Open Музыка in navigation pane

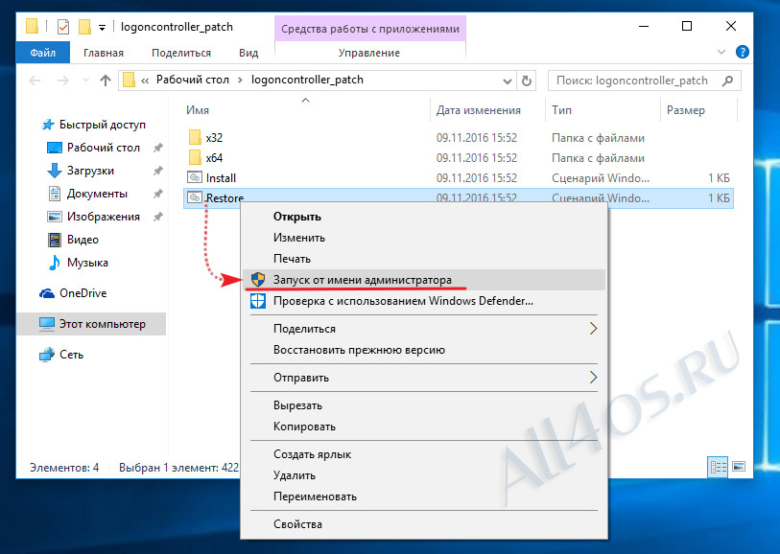pos(87,263)
